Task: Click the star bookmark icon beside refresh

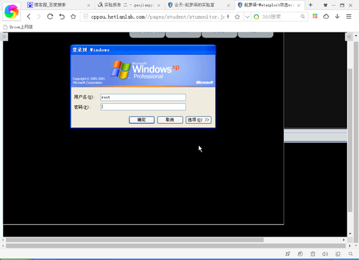Action: (x=73, y=16)
